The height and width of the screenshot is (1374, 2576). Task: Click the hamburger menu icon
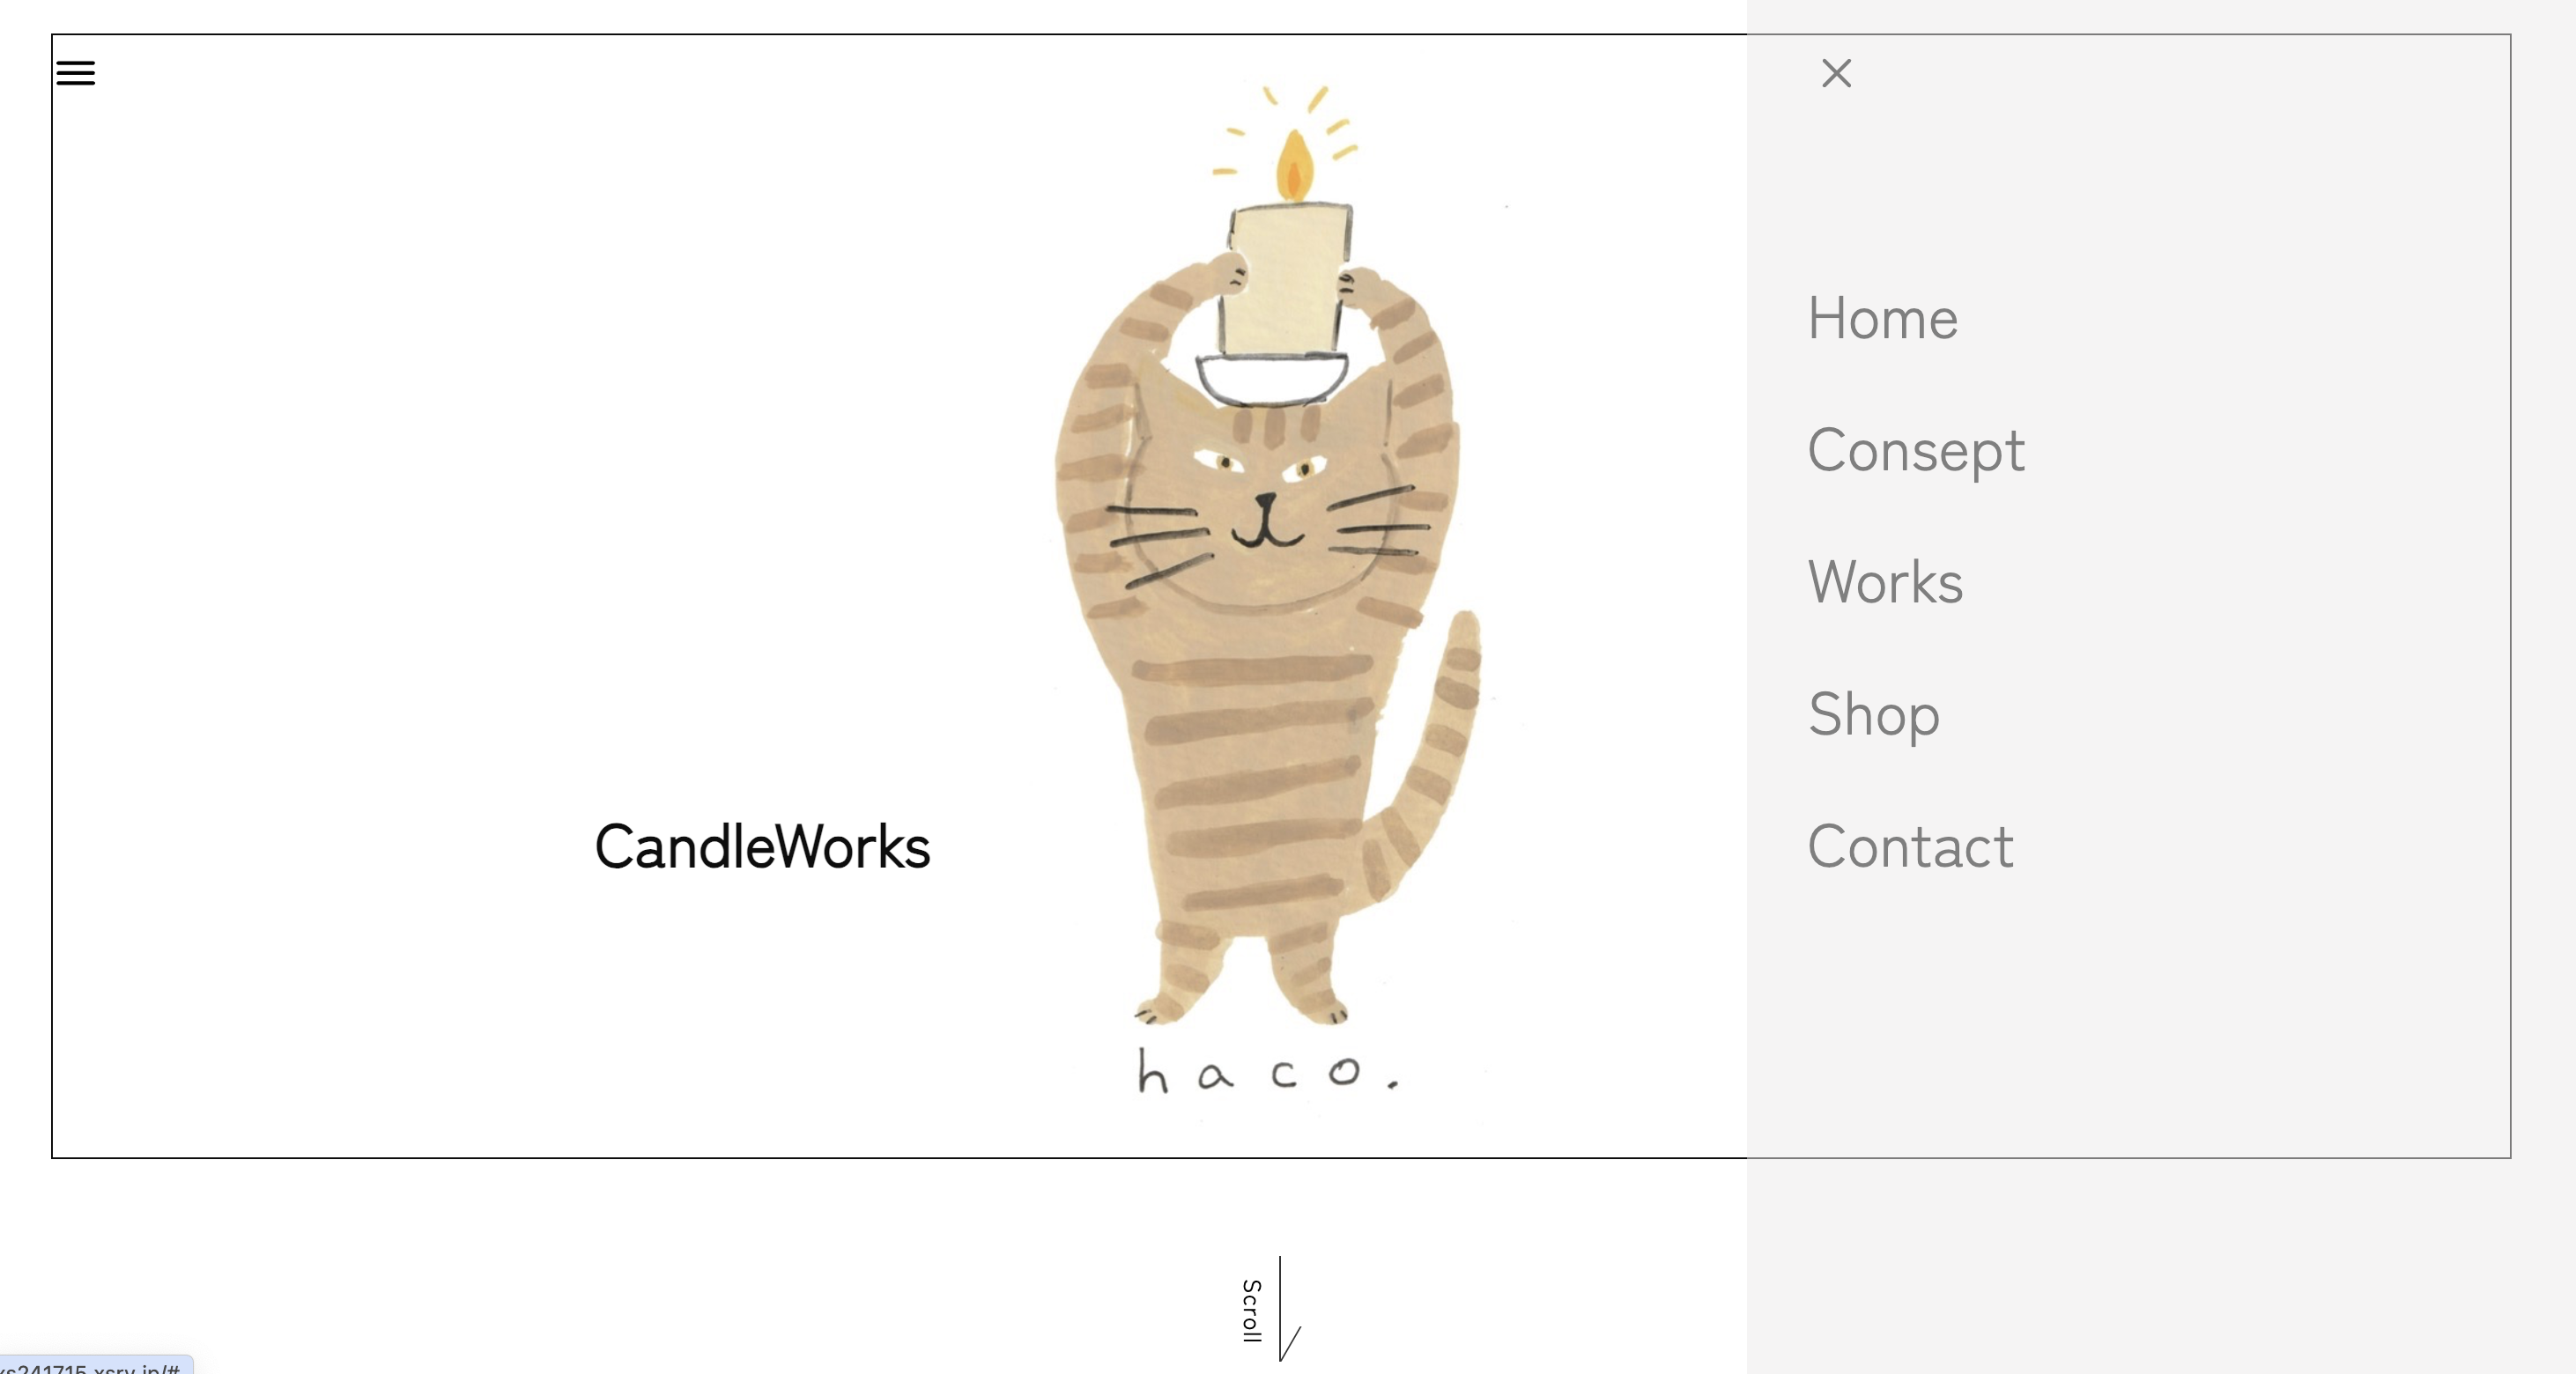[75, 73]
